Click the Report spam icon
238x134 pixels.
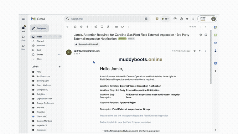point(81,27)
